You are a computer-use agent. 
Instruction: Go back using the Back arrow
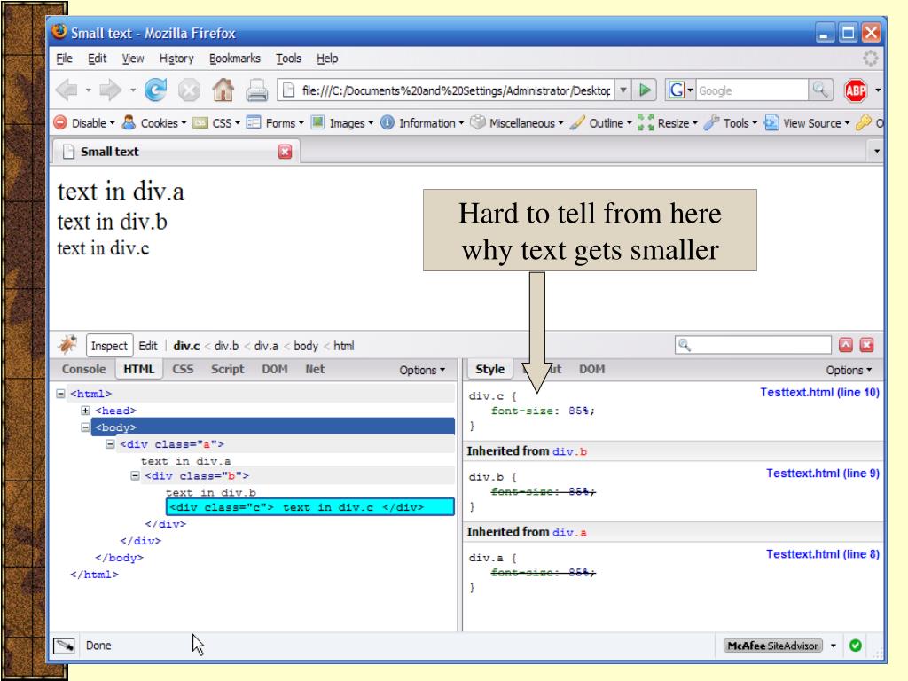tap(67, 90)
